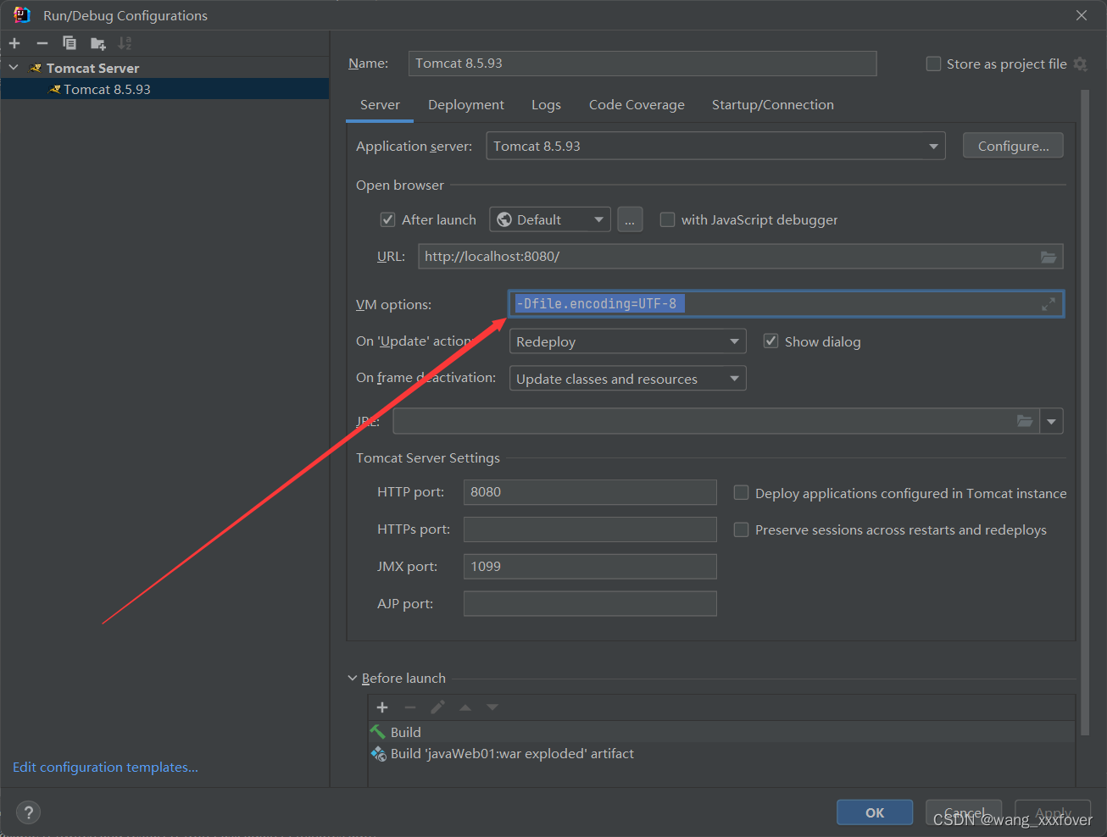This screenshot has width=1107, height=837.
Task: Click the HTTP port field
Action: coord(590,492)
